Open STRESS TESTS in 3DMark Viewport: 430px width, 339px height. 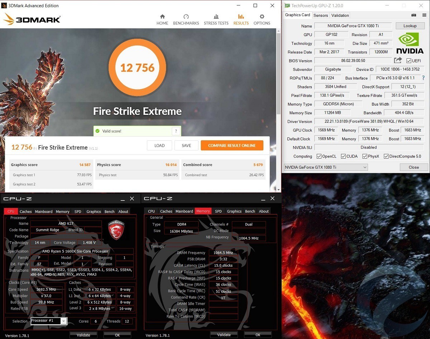pyautogui.click(x=216, y=20)
